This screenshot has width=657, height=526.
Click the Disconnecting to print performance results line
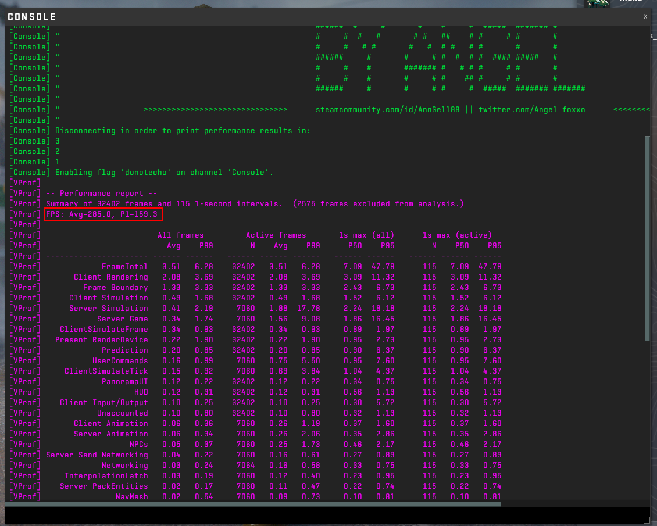183,131
